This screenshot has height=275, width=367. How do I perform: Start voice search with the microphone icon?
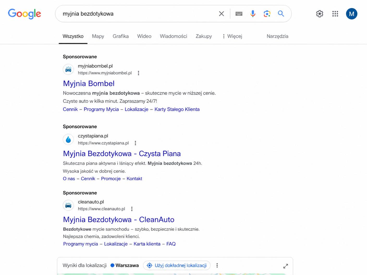253,14
